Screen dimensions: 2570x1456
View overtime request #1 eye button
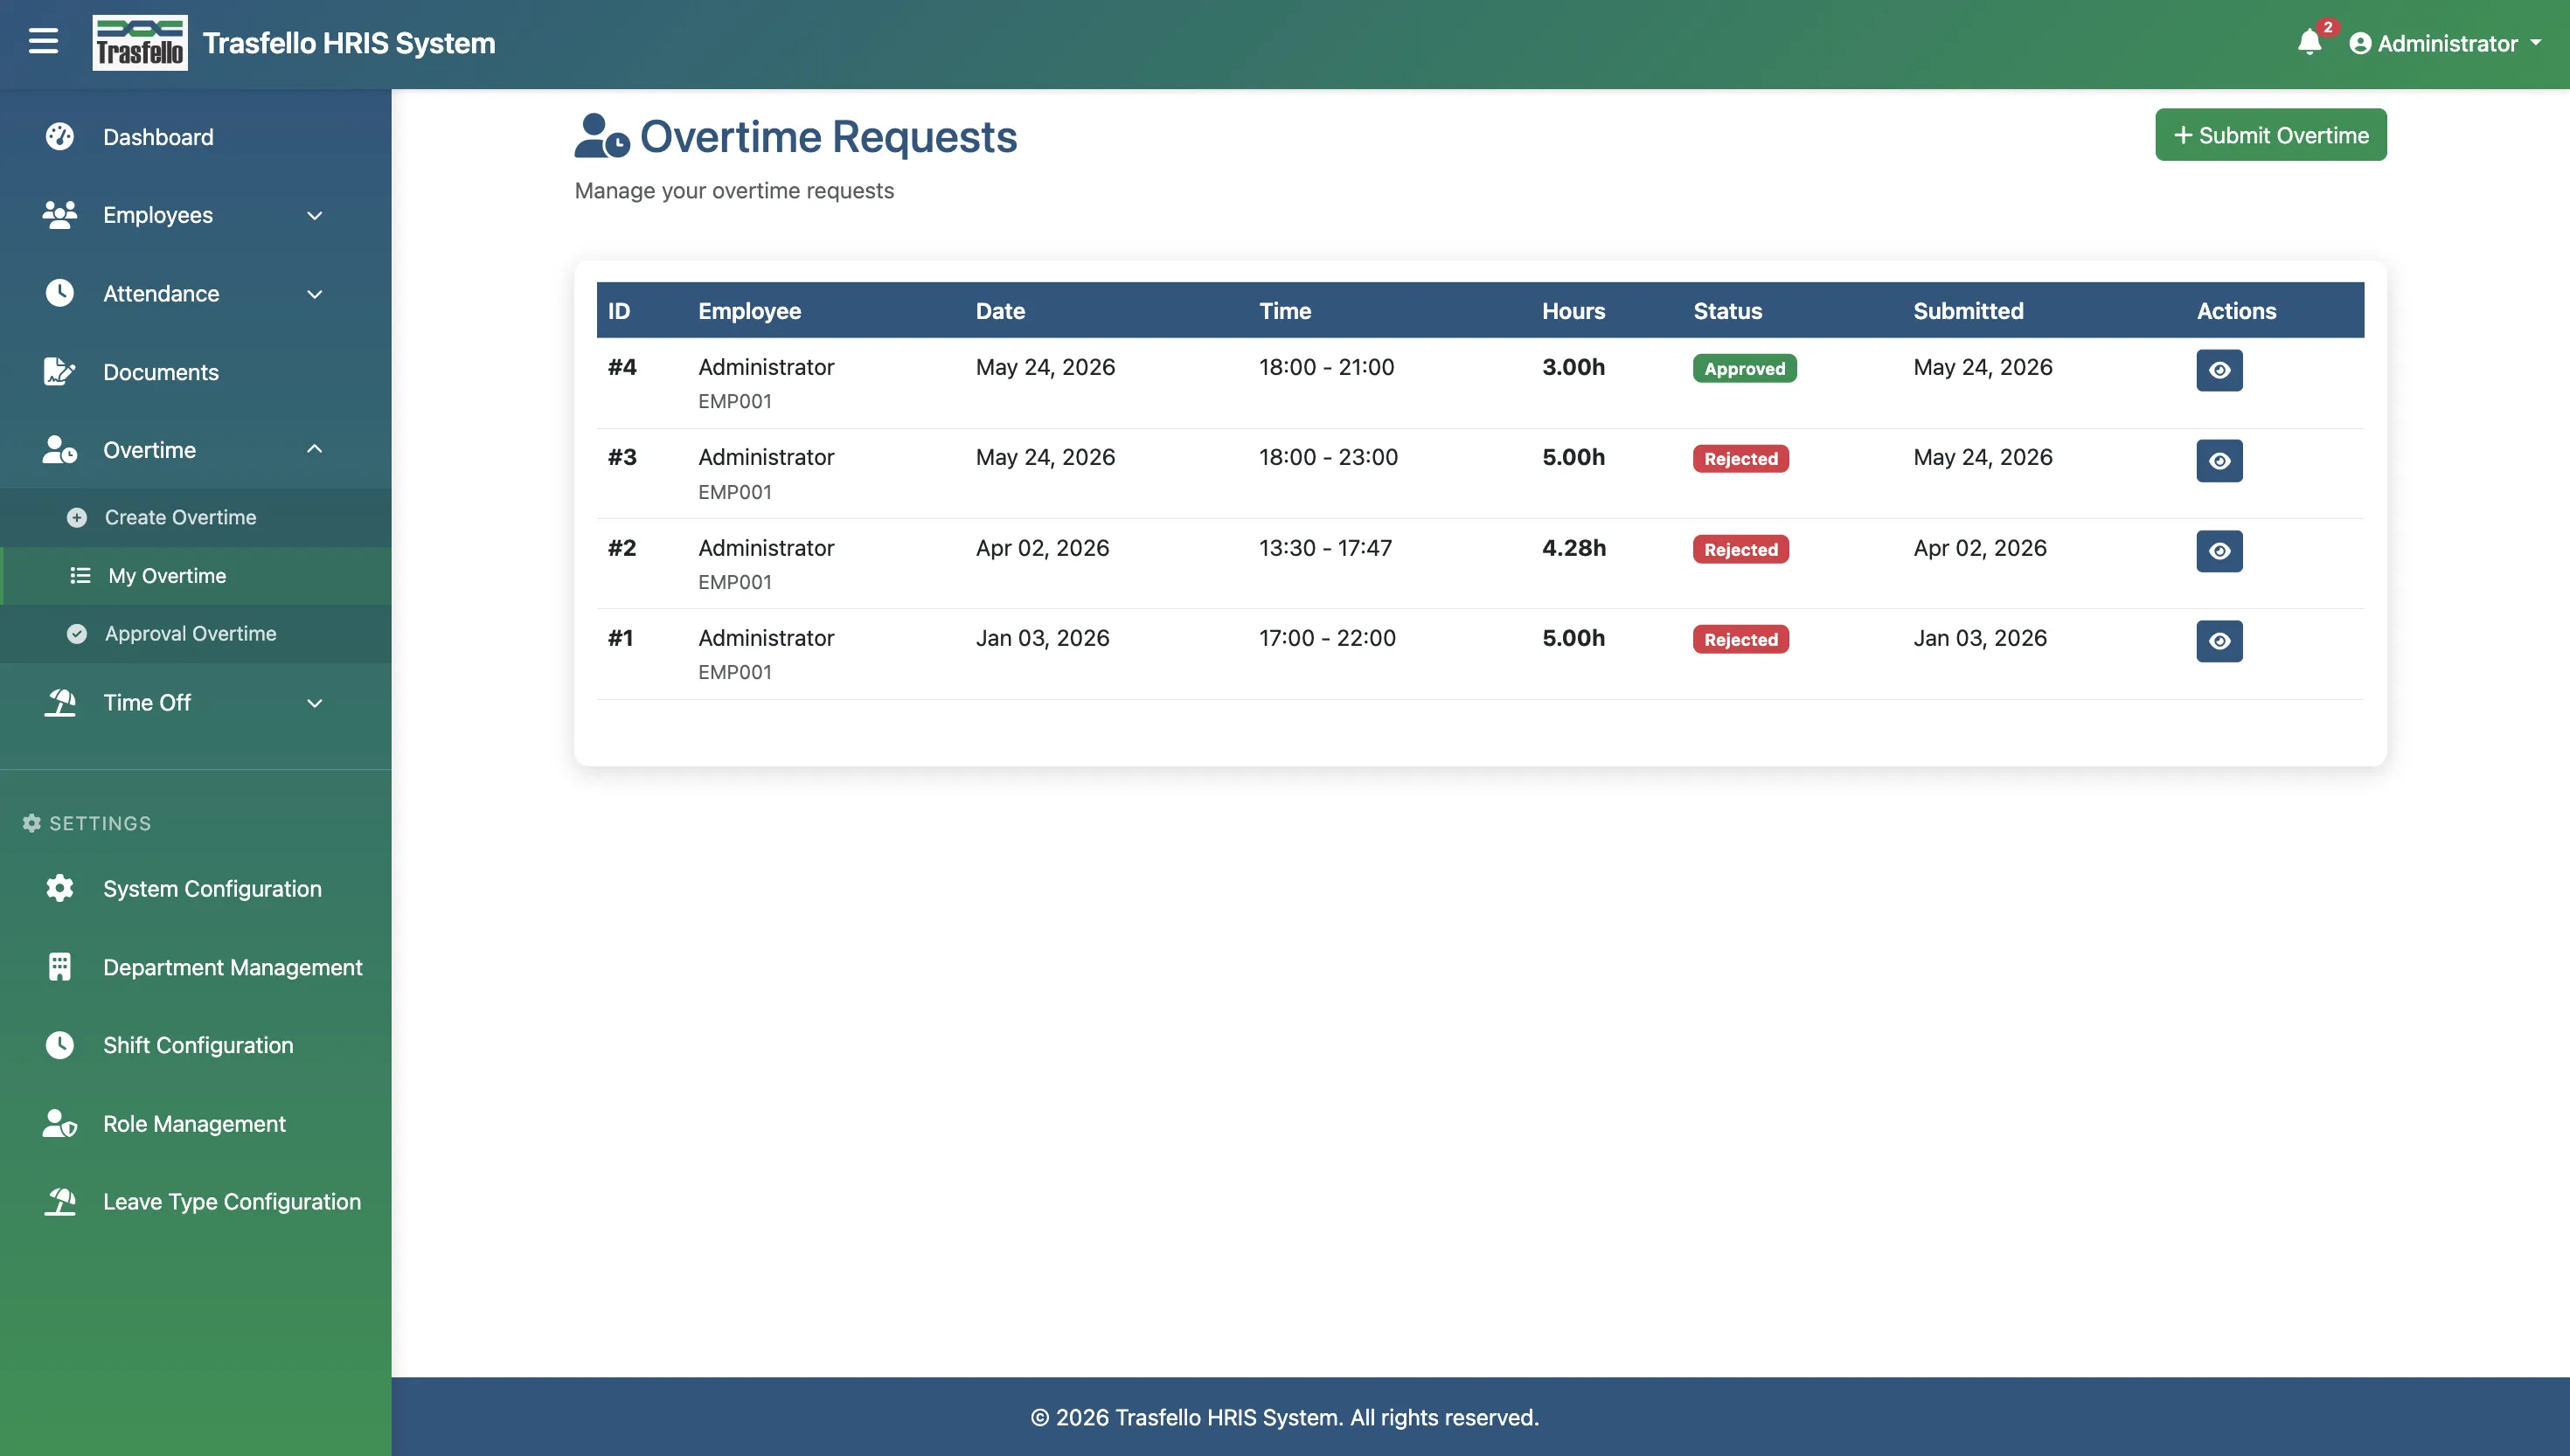(x=2219, y=641)
